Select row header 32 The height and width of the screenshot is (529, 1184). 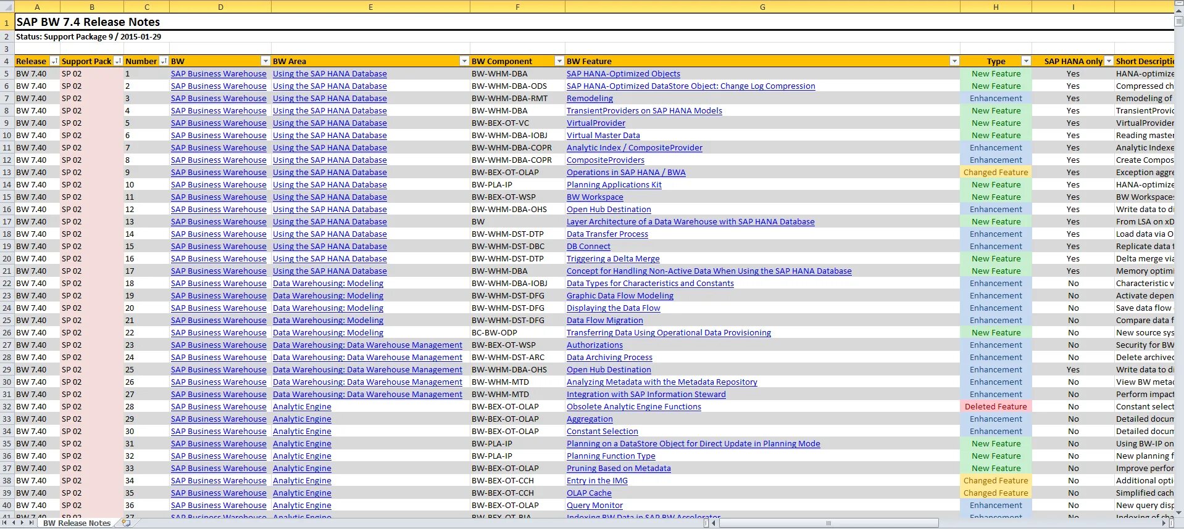(x=7, y=406)
